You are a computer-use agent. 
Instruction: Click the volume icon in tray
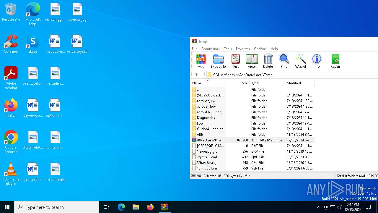[340, 207]
